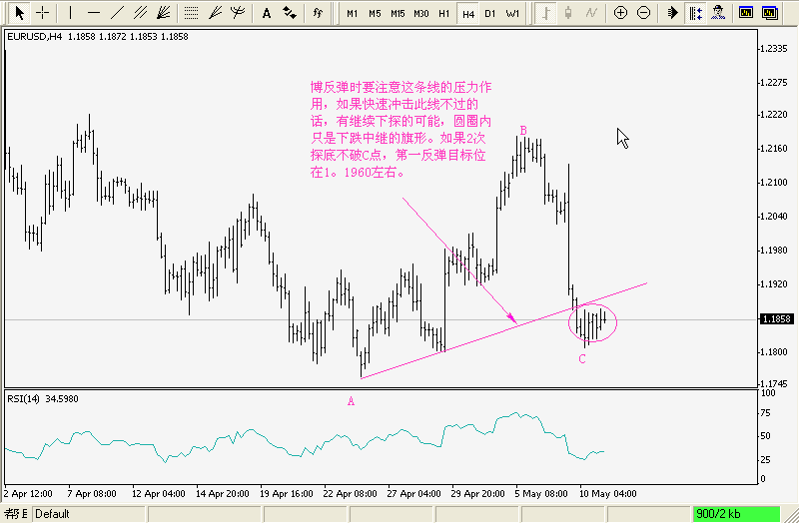Select the Fibonacci retracement tool
Image resolution: width=799 pixels, height=523 pixels.
click(191, 13)
